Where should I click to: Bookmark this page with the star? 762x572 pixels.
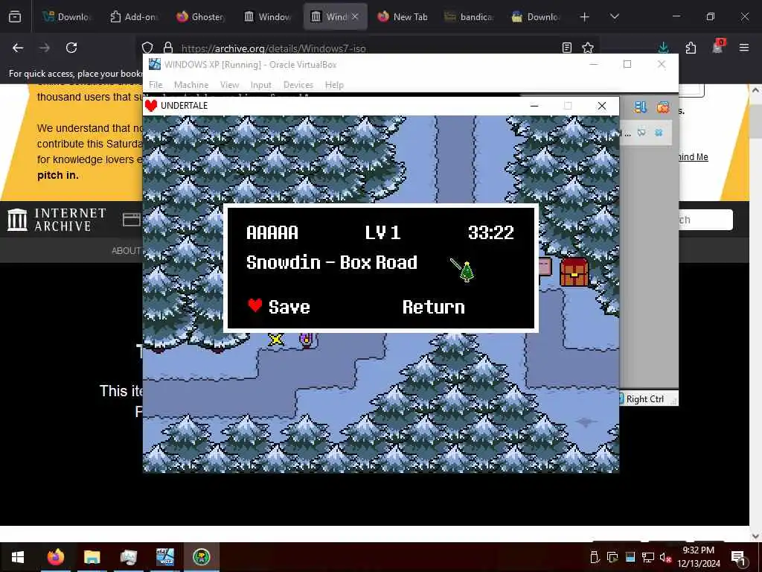coord(588,48)
